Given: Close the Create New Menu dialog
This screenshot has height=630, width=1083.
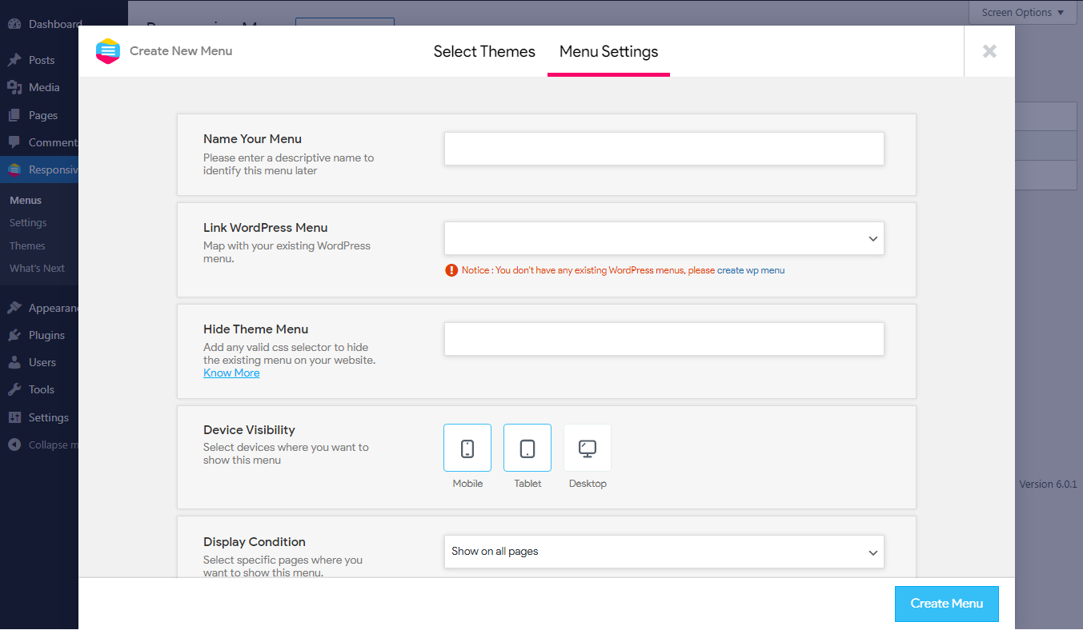Looking at the screenshot, I should click(x=989, y=51).
